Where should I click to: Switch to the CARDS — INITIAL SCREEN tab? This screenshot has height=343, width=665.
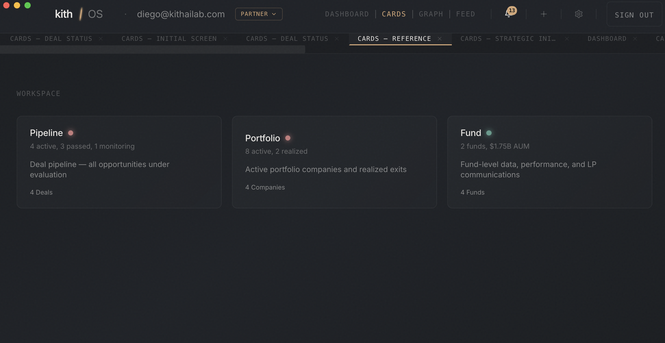pos(169,39)
